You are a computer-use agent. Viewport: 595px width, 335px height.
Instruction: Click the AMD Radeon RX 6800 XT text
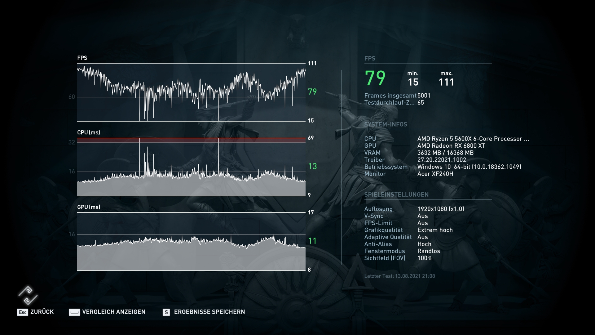tap(451, 146)
